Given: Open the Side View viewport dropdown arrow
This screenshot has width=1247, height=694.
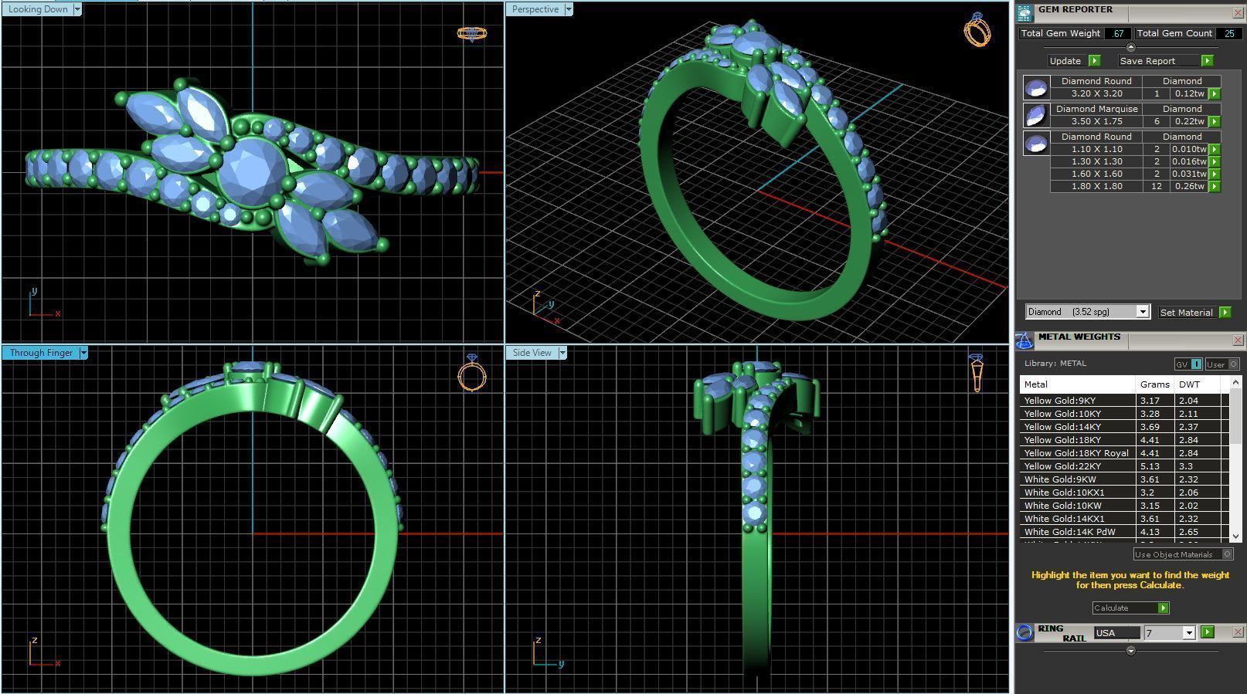Looking at the screenshot, I should [x=562, y=353].
